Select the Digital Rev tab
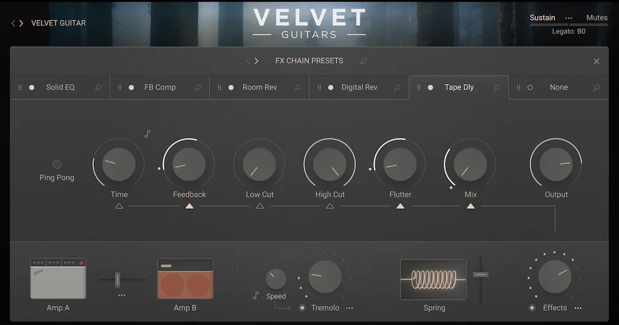This screenshot has width=619, height=325. click(359, 88)
